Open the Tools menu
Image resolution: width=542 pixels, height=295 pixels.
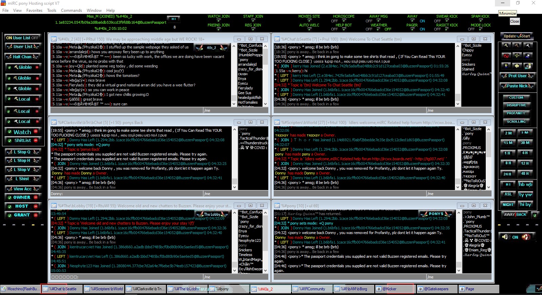[x=51, y=10]
